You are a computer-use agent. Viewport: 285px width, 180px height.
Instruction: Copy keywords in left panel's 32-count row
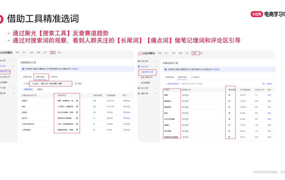point(77,124)
